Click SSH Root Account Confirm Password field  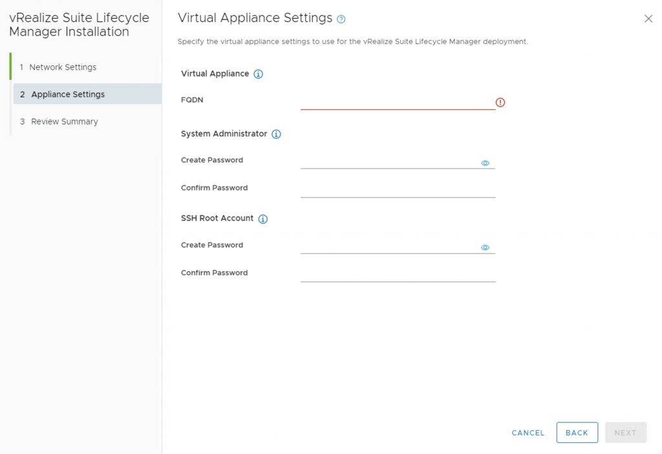(x=397, y=274)
